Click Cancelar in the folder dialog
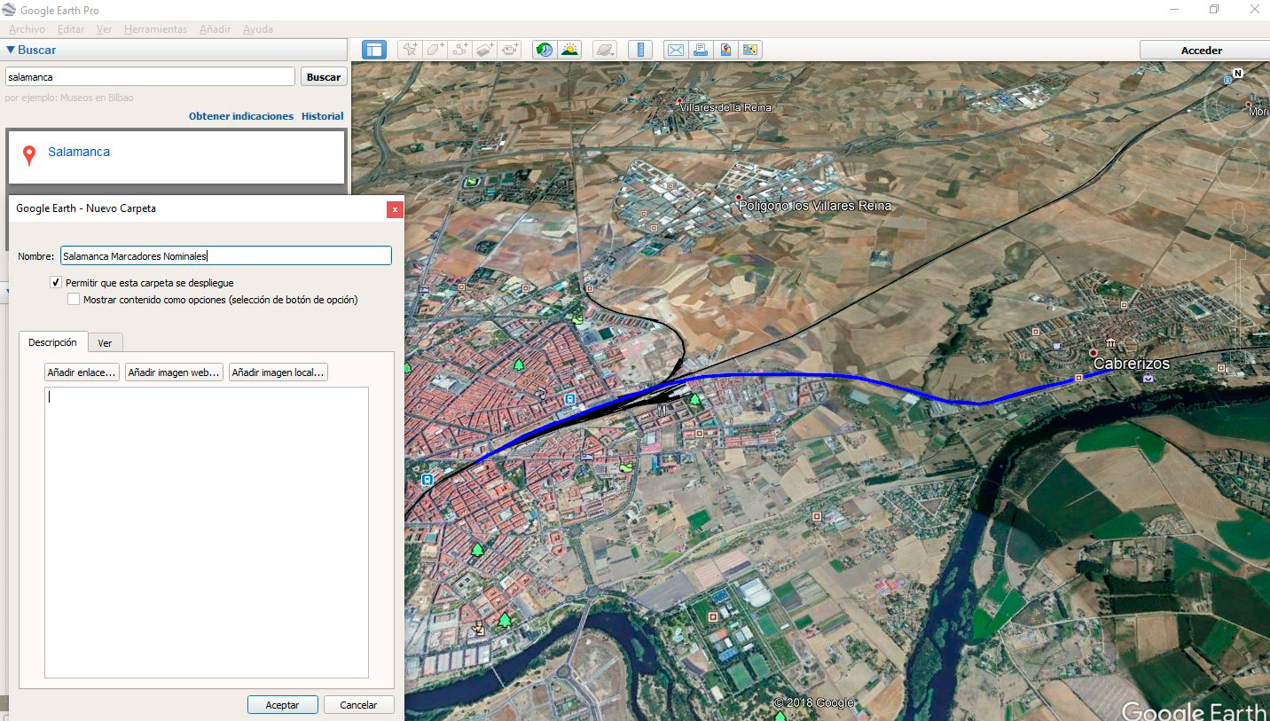Screen dimensions: 1270x721 click(358, 705)
